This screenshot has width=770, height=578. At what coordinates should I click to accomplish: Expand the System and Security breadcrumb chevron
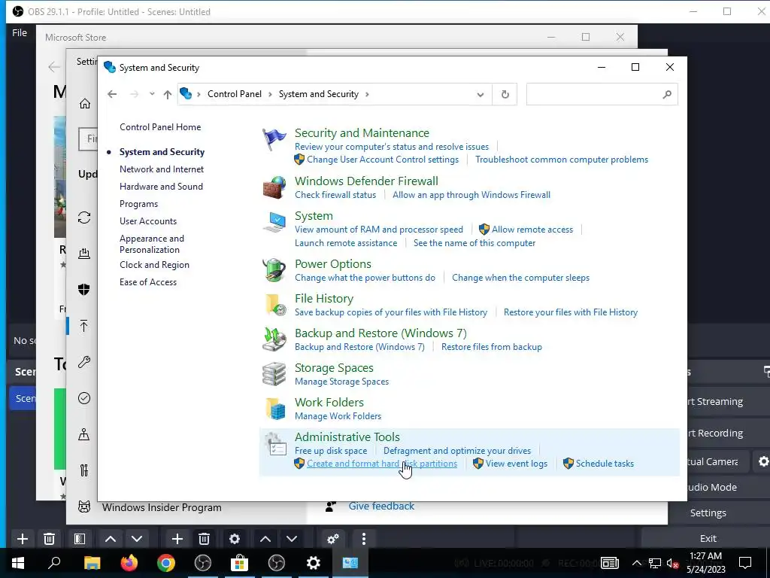pos(367,94)
